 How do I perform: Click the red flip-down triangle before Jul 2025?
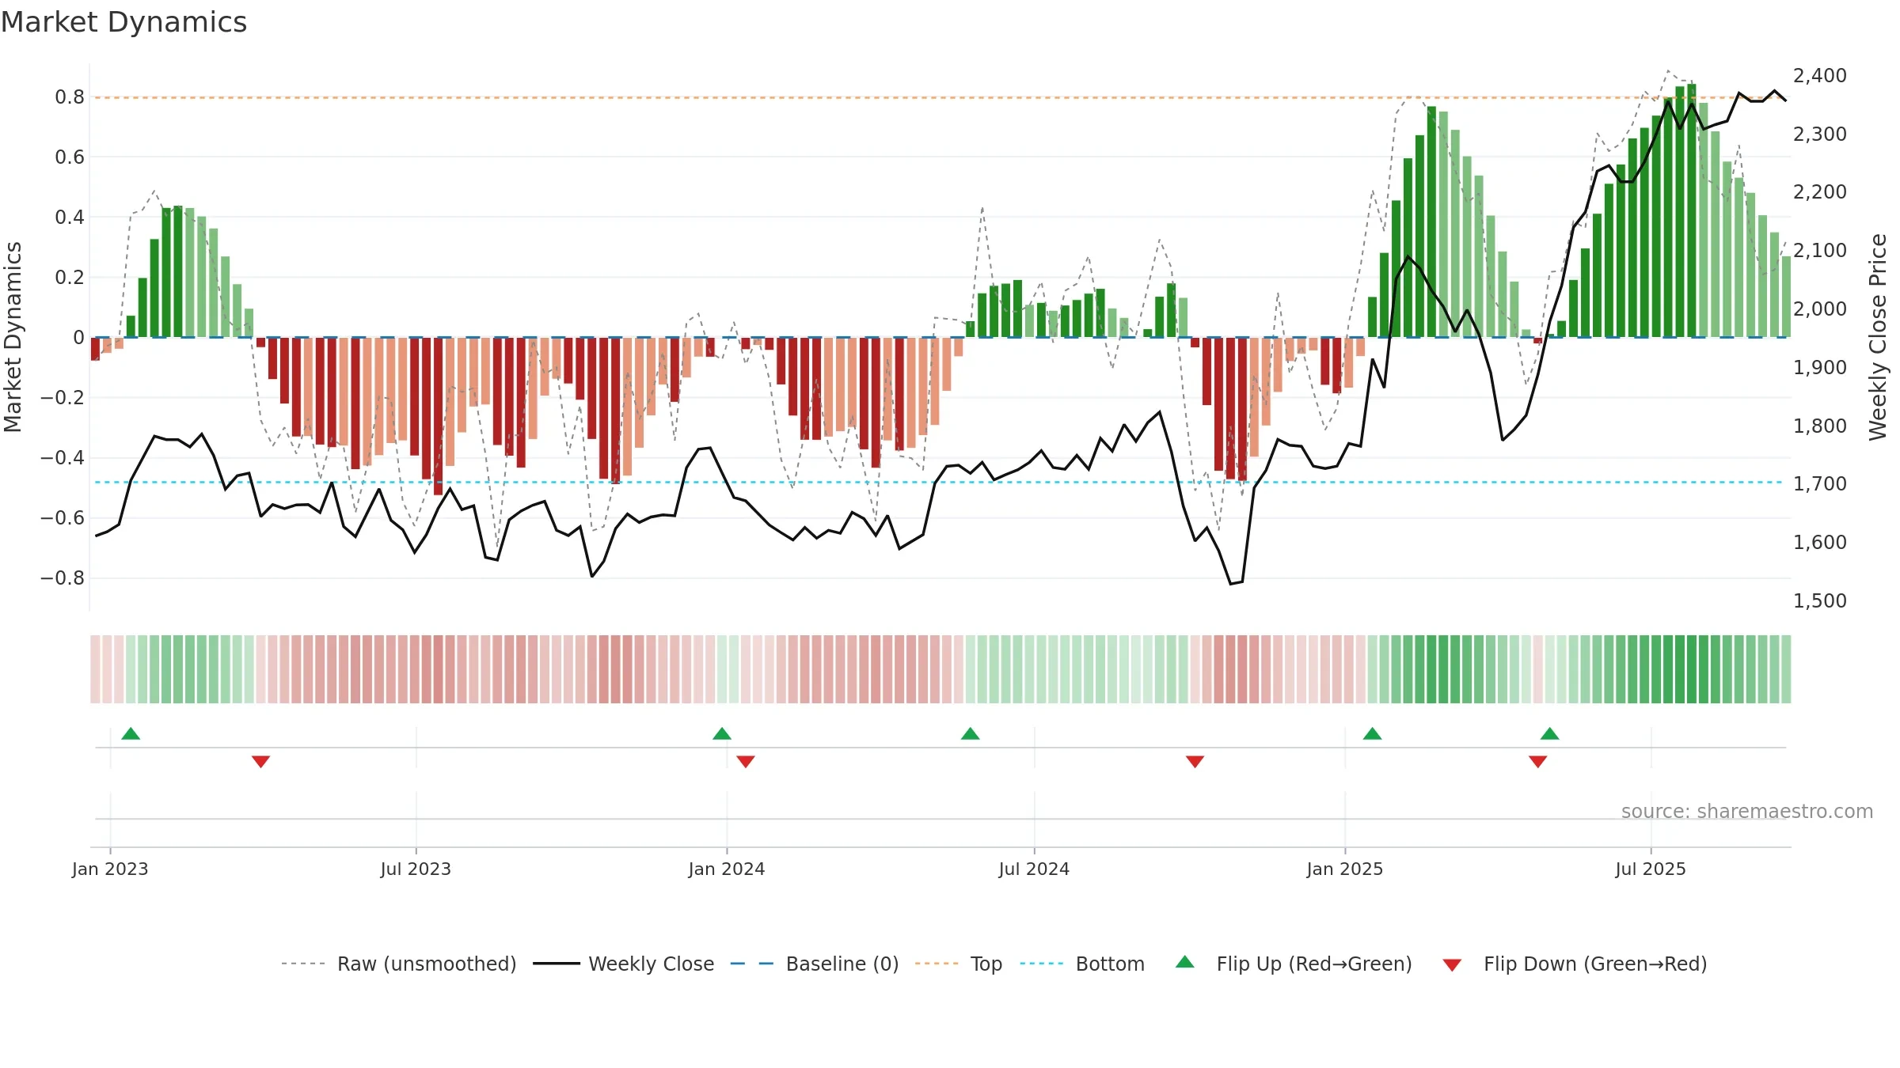tap(1538, 762)
